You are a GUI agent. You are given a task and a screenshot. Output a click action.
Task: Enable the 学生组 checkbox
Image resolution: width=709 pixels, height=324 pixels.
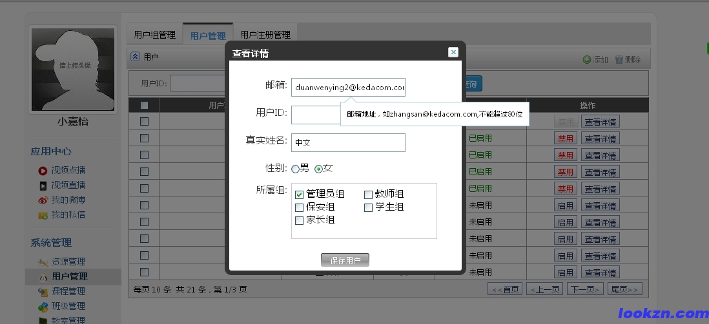click(x=368, y=207)
